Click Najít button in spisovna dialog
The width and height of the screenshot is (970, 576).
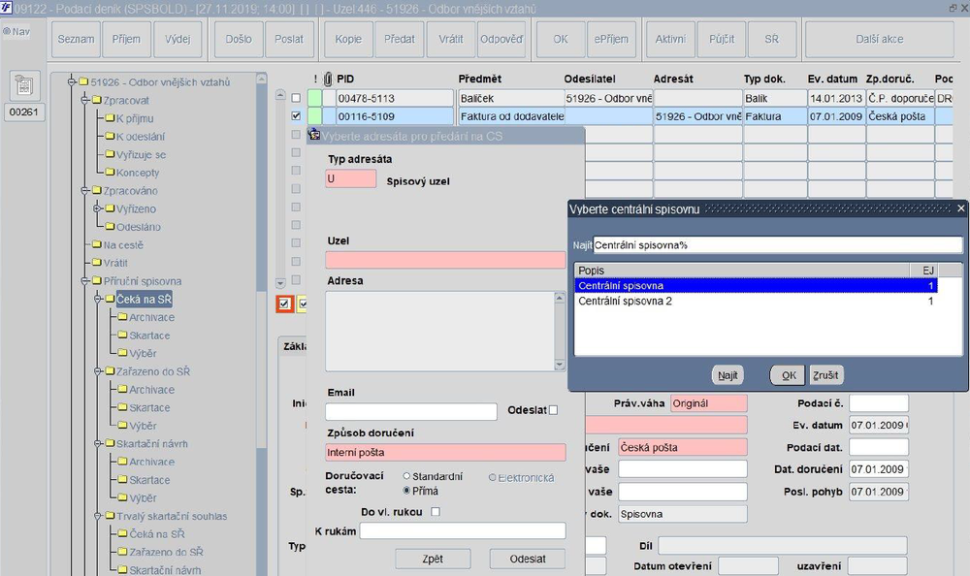(x=727, y=375)
